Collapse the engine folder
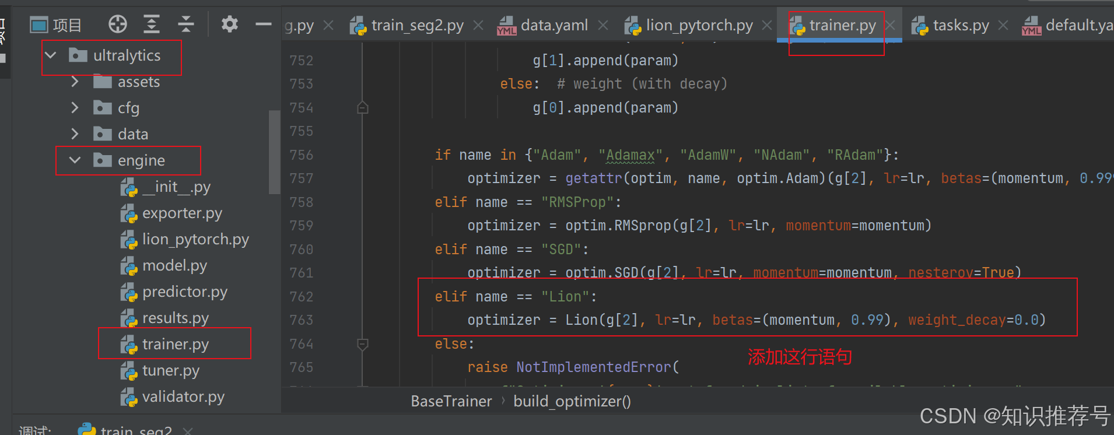1114x435 pixels. coord(75,160)
